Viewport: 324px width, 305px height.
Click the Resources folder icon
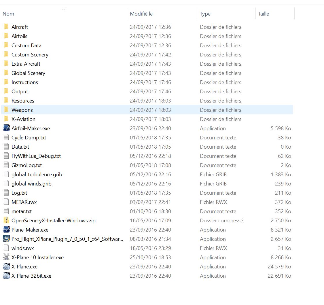coord(6,101)
